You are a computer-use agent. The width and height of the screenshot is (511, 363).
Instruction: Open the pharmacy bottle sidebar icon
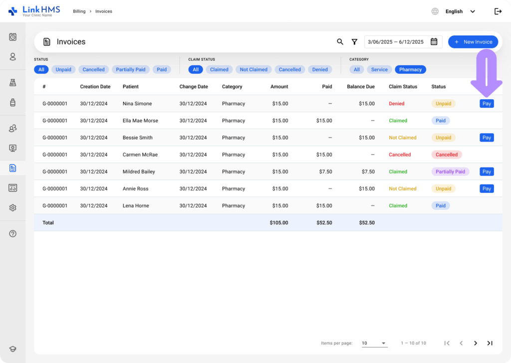pyautogui.click(x=12, y=103)
